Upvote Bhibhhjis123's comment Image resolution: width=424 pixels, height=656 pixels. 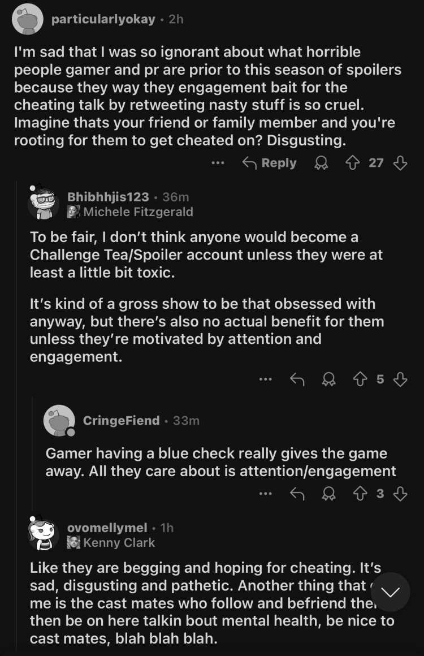pyautogui.click(x=360, y=379)
